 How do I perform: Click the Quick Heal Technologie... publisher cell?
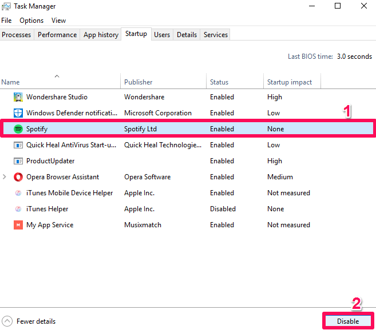pyautogui.click(x=163, y=145)
